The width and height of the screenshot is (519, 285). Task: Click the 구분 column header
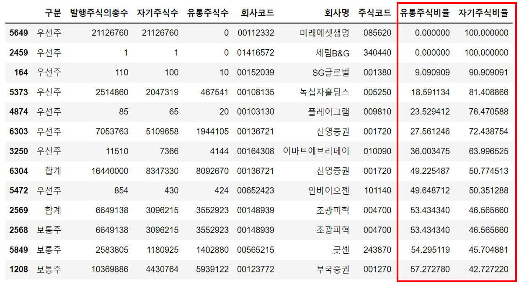pyautogui.click(x=53, y=13)
